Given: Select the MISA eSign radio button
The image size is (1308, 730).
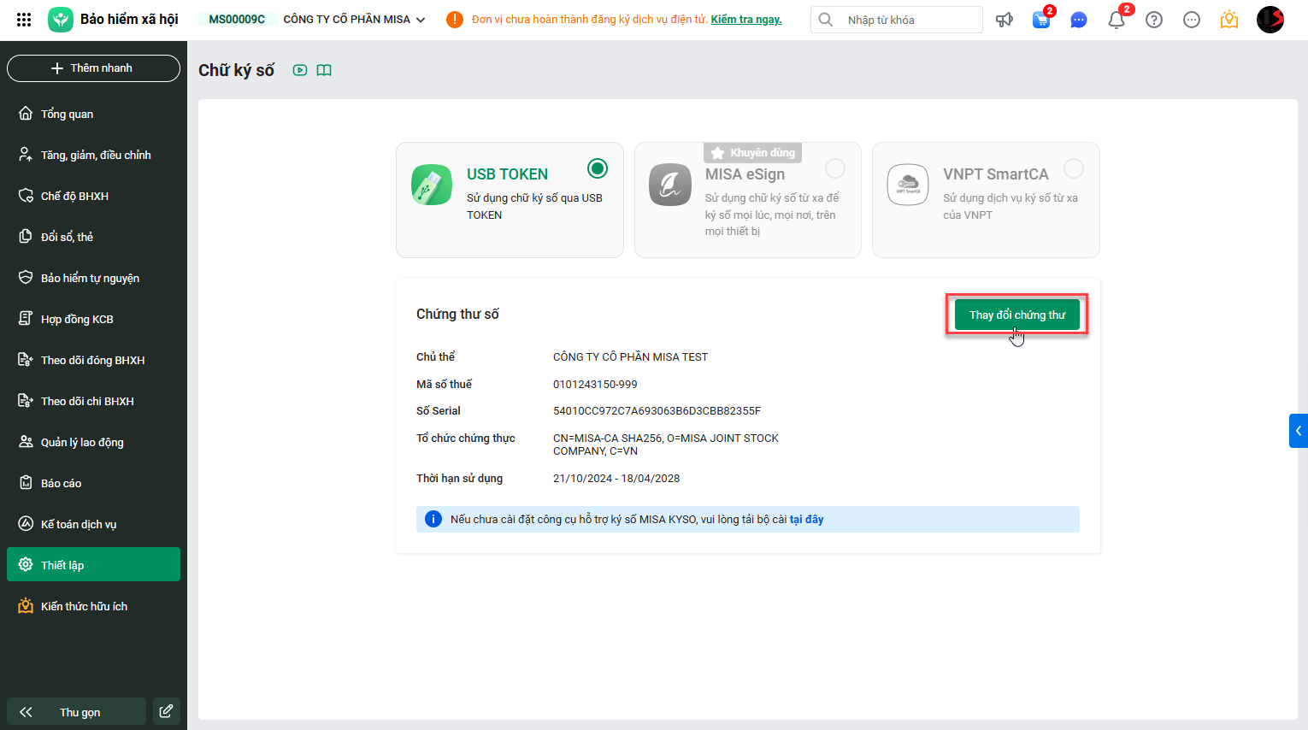Looking at the screenshot, I should click(835, 168).
